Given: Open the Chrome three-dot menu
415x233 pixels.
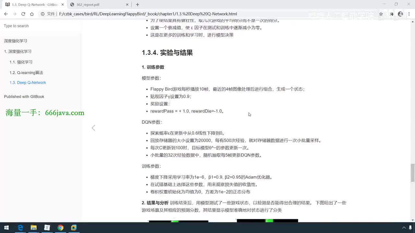Looking at the screenshot, I should [x=409, y=14].
